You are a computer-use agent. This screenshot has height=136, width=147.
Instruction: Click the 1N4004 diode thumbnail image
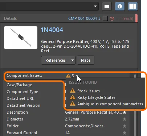(21, 38)
